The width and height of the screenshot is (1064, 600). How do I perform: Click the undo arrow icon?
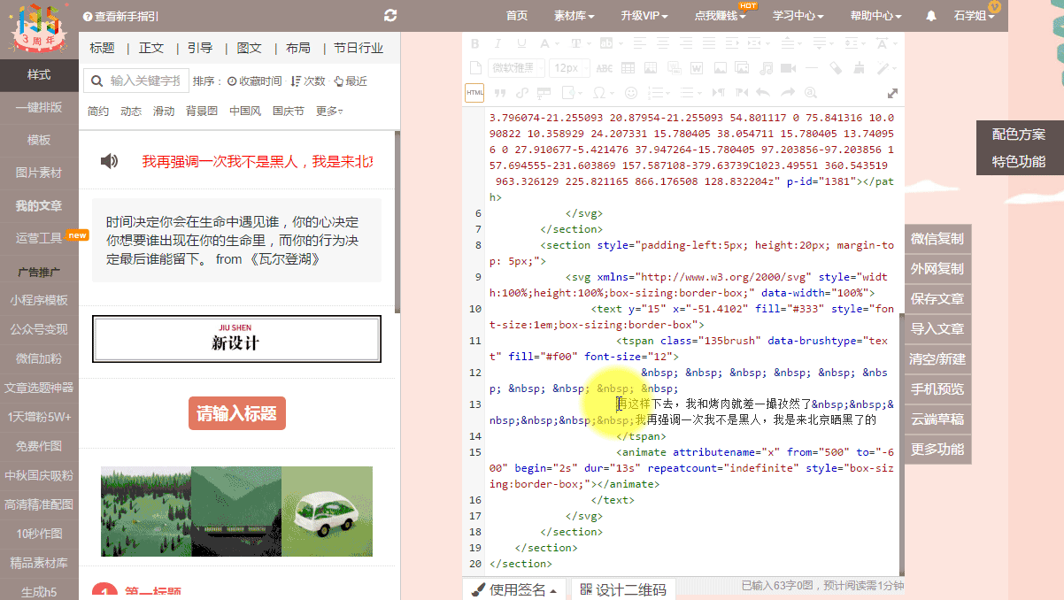[762, 93]
